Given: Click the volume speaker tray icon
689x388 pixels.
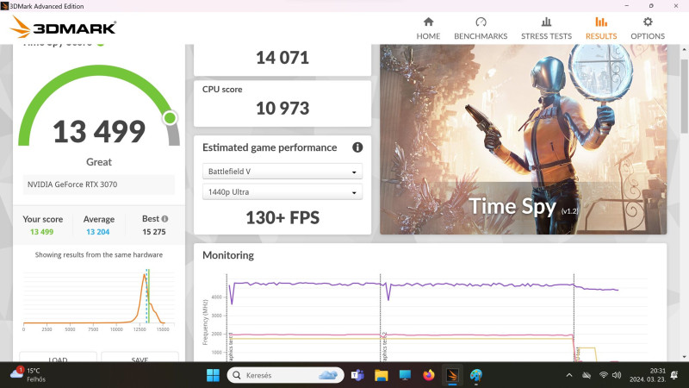Looking at the screenshot, I should point(617,375).
